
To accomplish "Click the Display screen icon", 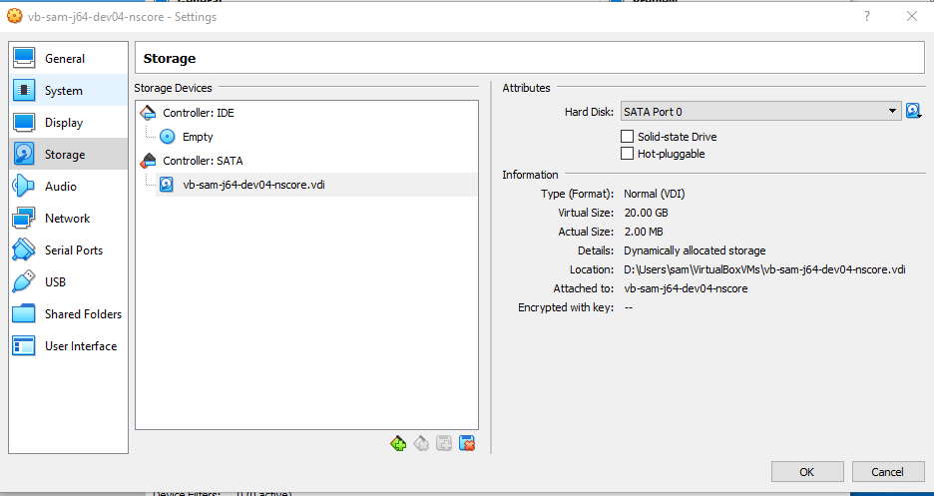I will [x=24, y=123].
